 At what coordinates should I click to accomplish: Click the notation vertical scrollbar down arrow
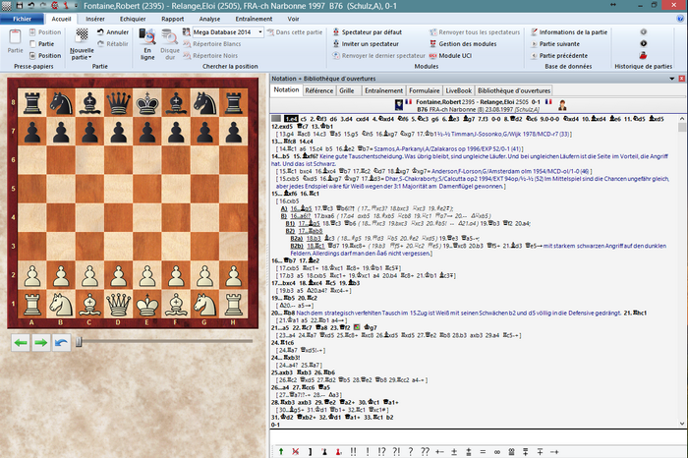682,424
